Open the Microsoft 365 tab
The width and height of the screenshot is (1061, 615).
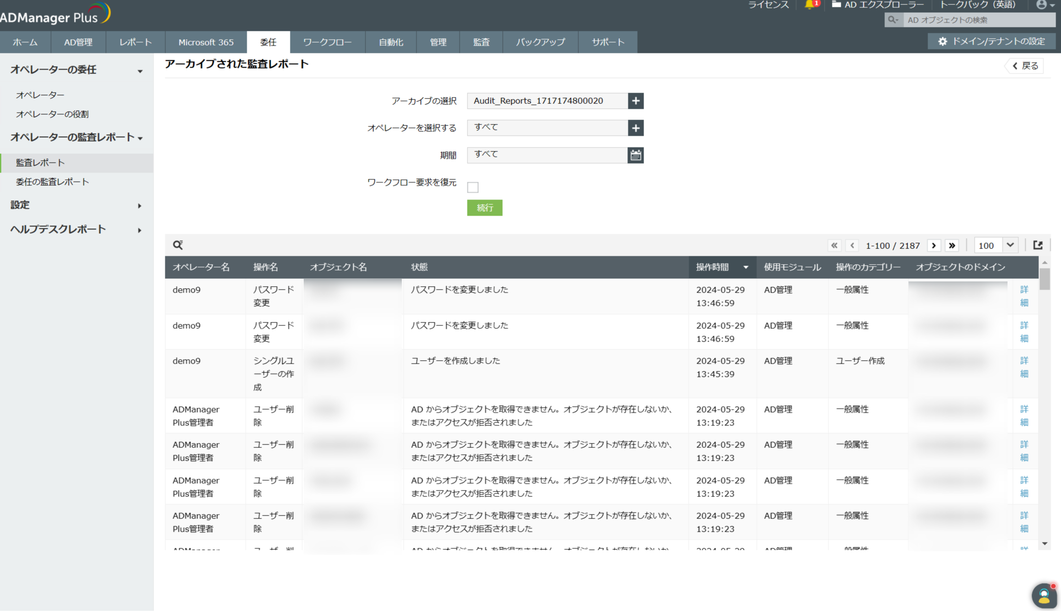(x=206, y=42)
